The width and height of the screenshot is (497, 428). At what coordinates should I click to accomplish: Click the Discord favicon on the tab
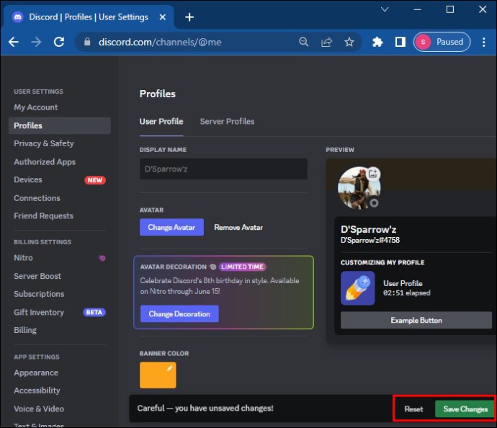click(x=18, y=17)
